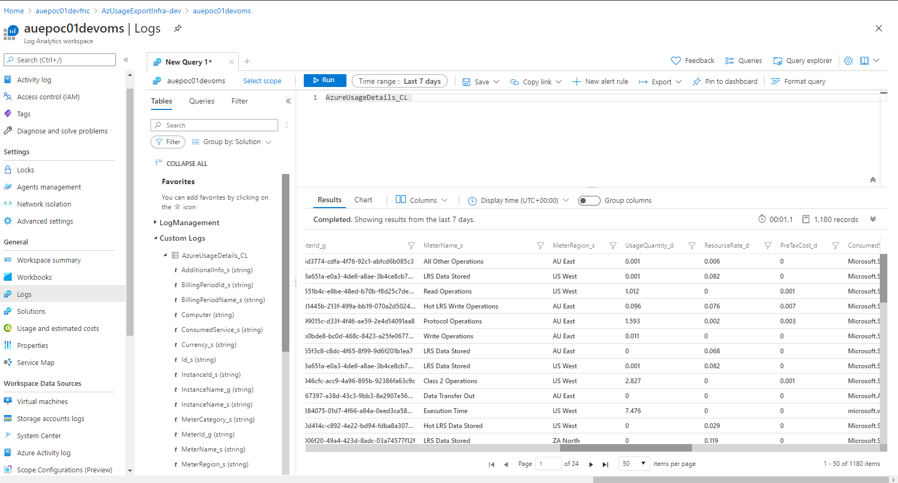This screenshot has height=483, width=898.
Task: Click COLLAPSE ALL
Action: tap(181, 163)
